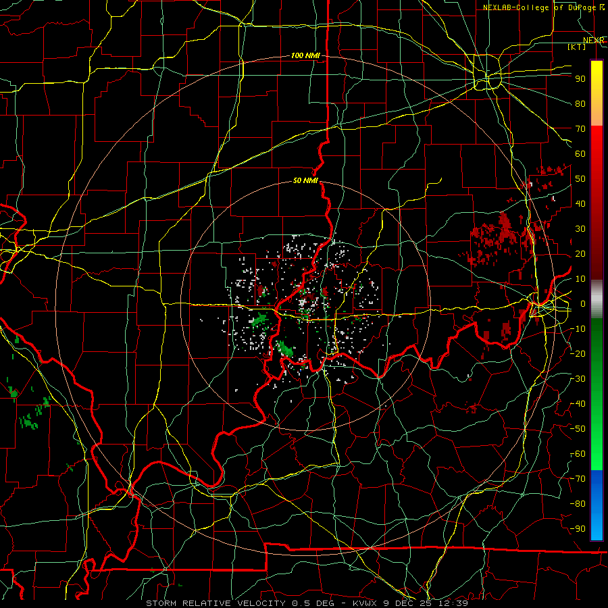
Task: Click the 30 value on the velocity scale
Action: (580, 229)
